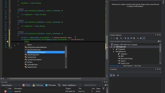Viewport: 165px width, 93px height.
Task: Click the View Code icon in Solution Explorer
Action: 138,38
